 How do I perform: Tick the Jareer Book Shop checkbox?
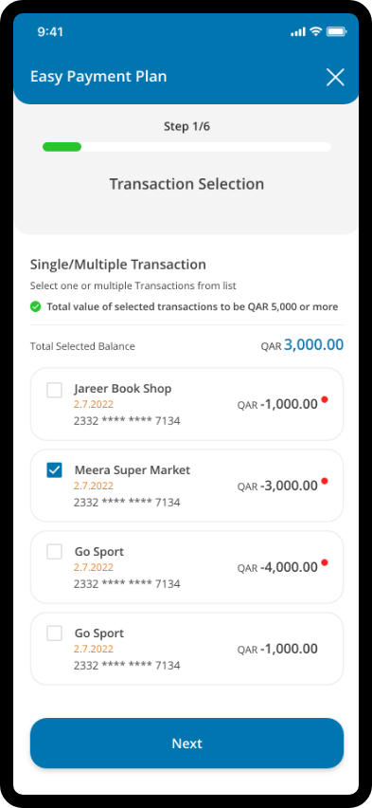pyautogui.click(x=55, y=390)
